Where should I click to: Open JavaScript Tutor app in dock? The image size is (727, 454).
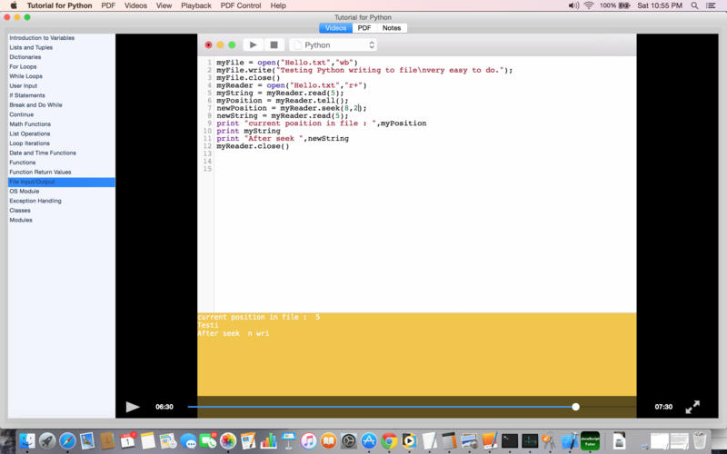pyautogui.click(x=590, y=440)
